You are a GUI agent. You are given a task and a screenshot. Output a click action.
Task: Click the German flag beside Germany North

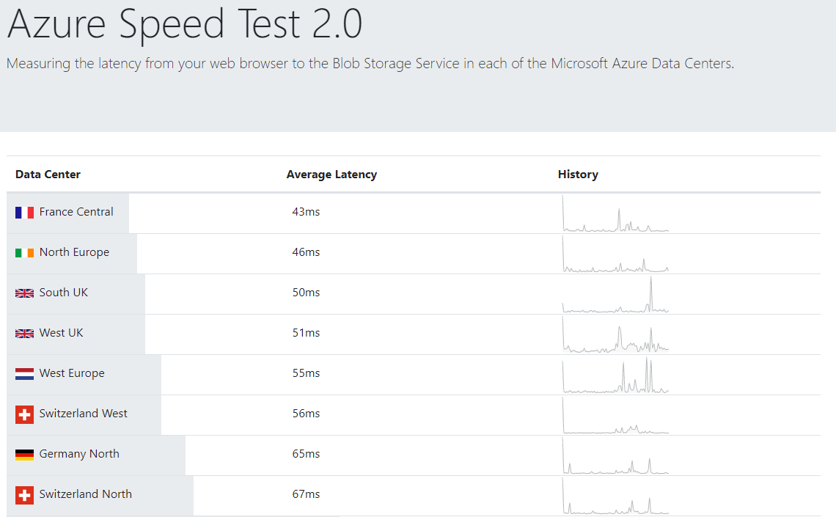pos(23,453)
